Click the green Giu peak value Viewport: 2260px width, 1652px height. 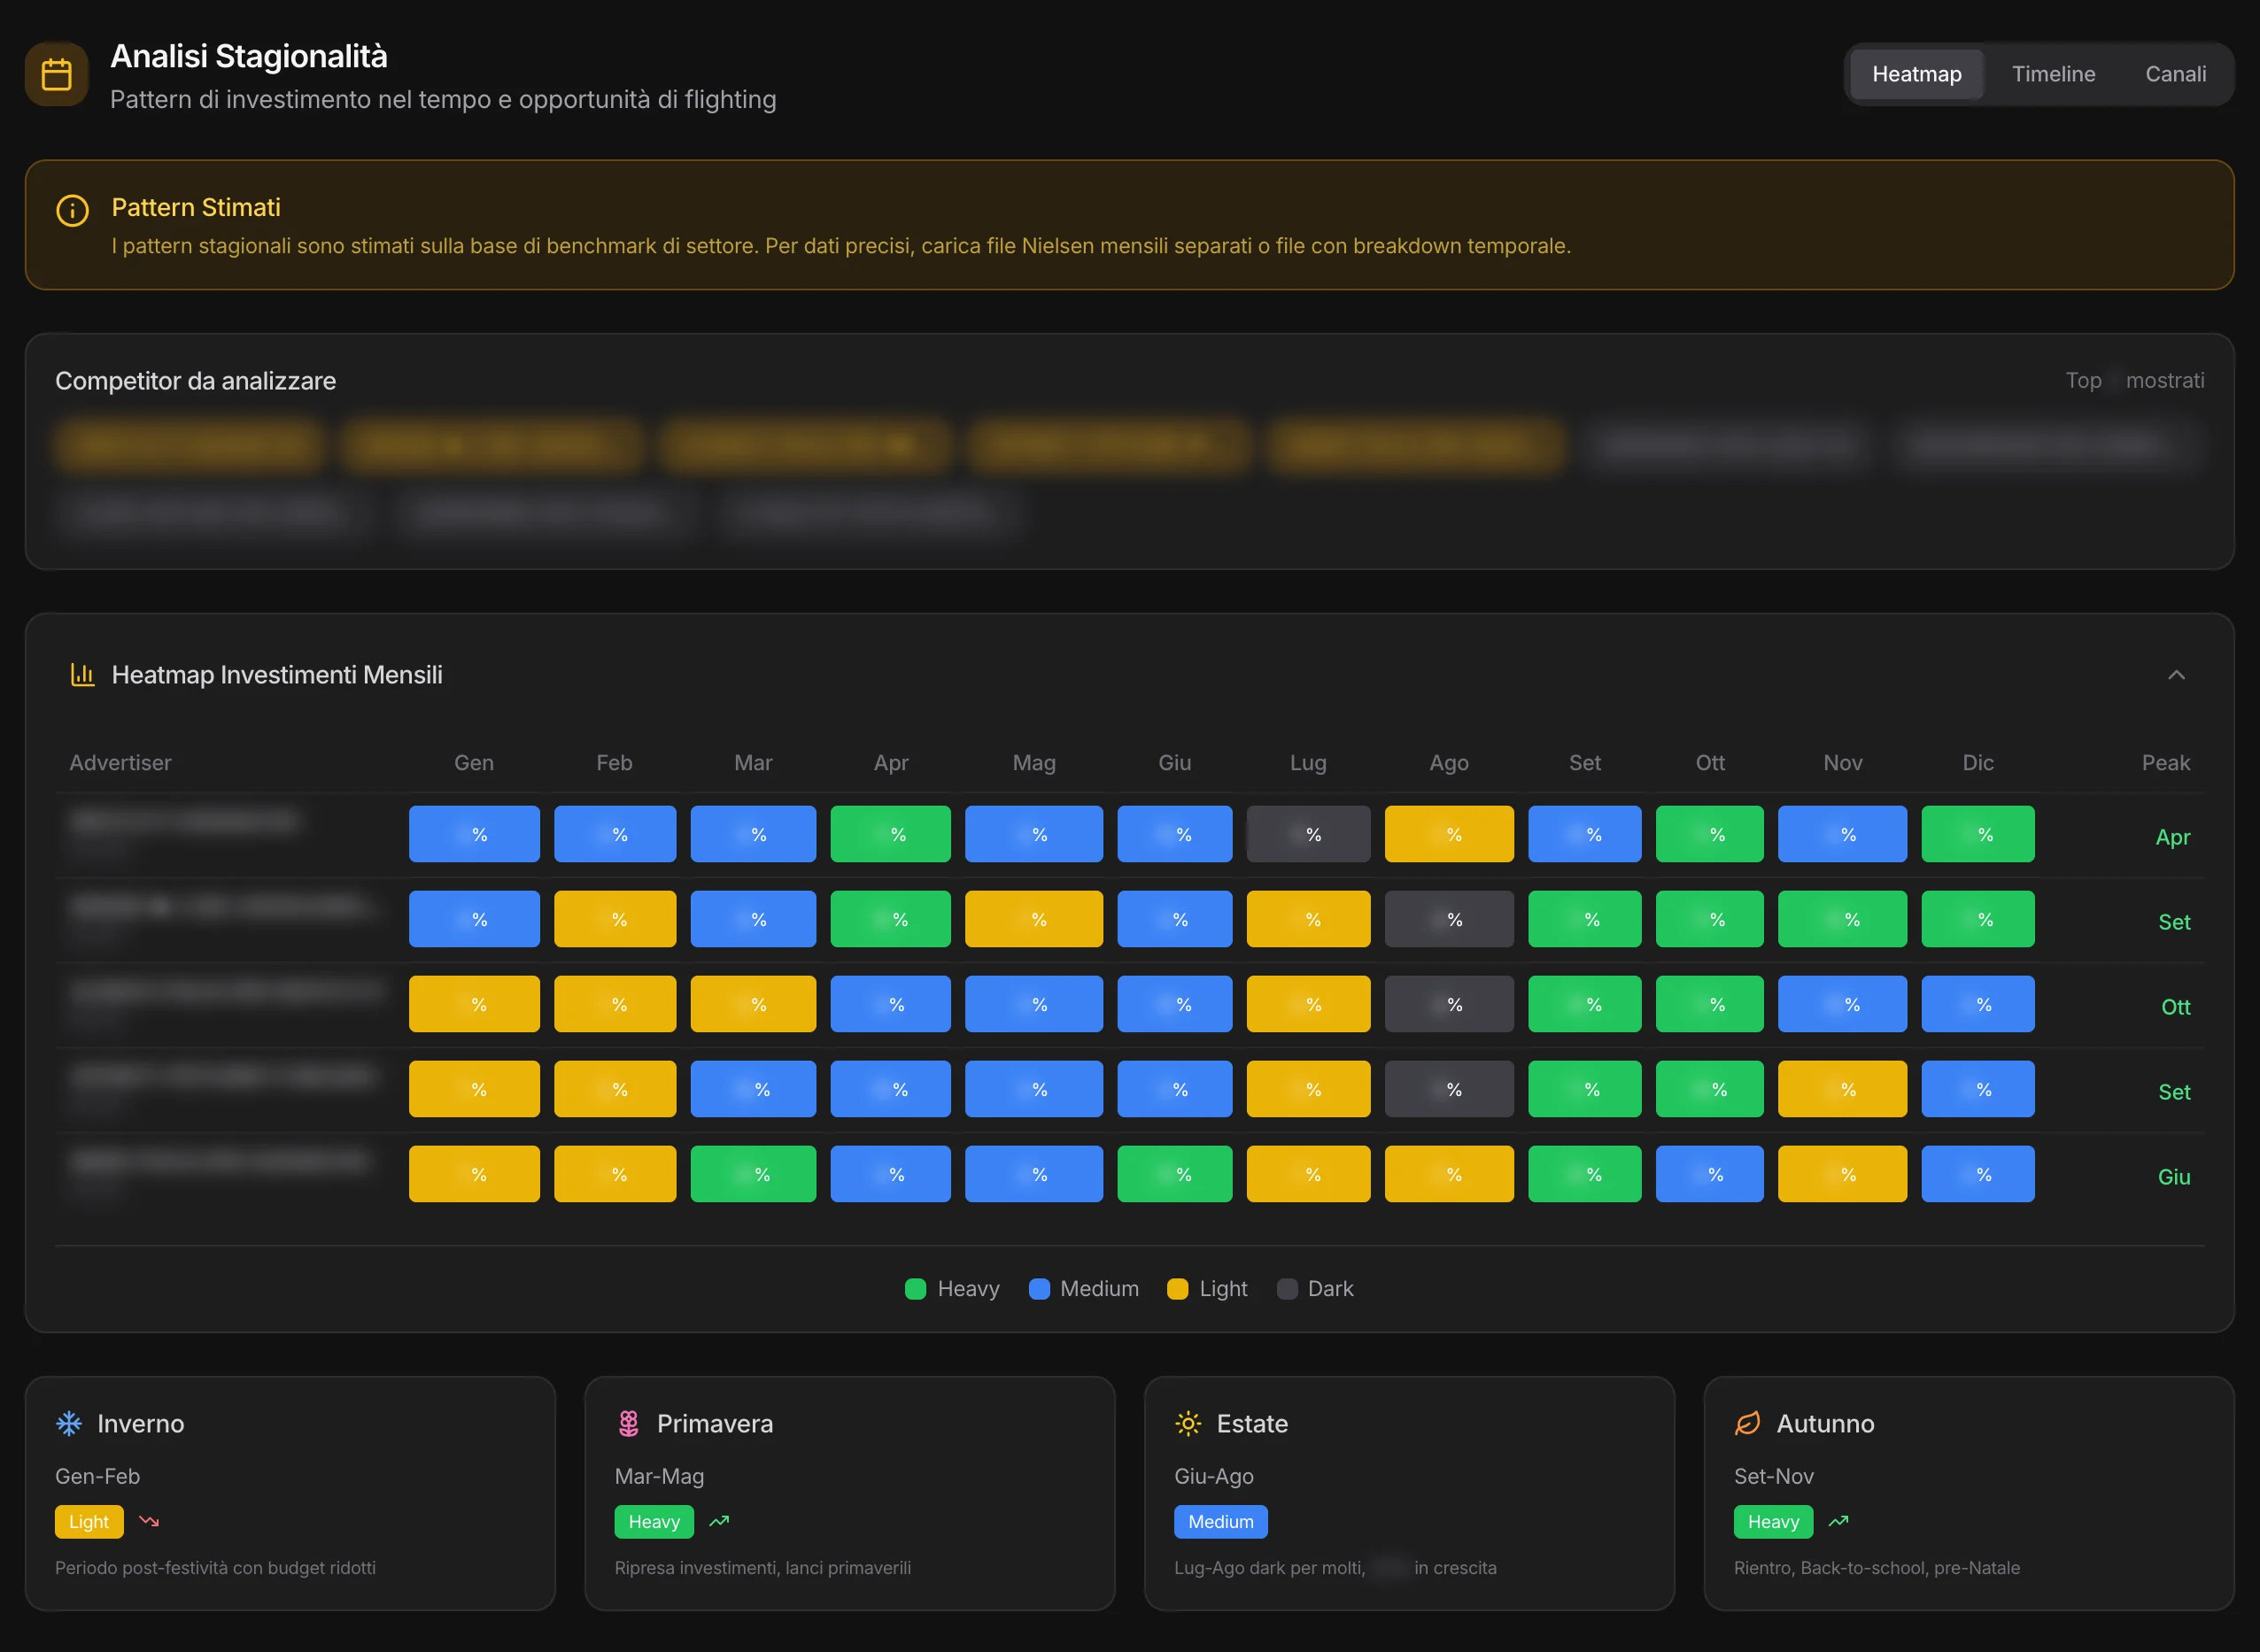click(x=2173, y=1176)
